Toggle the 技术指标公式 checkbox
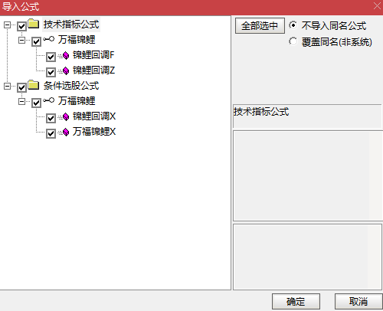383x311 pixels. pyautogui.click(x=21, y=26)
